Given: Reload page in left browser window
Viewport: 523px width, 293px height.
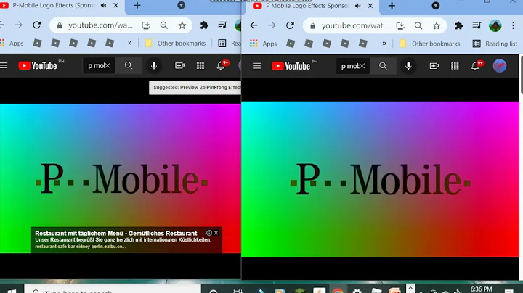Looking at the screenshot, I should click(37, 25).
